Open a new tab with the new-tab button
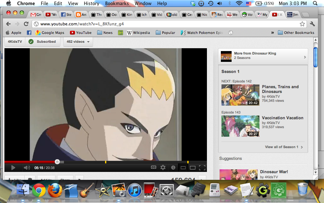Viewport: 324px width, 203px height. 305,15
